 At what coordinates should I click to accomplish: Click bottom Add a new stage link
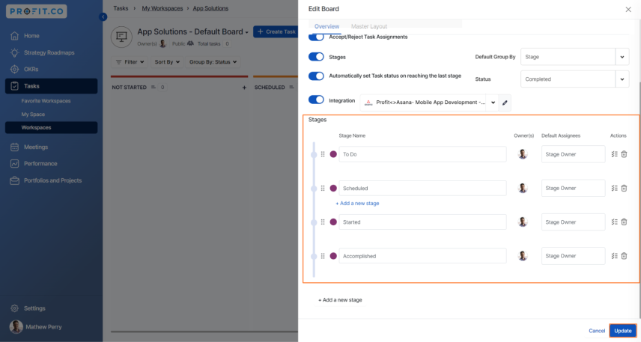340,300
